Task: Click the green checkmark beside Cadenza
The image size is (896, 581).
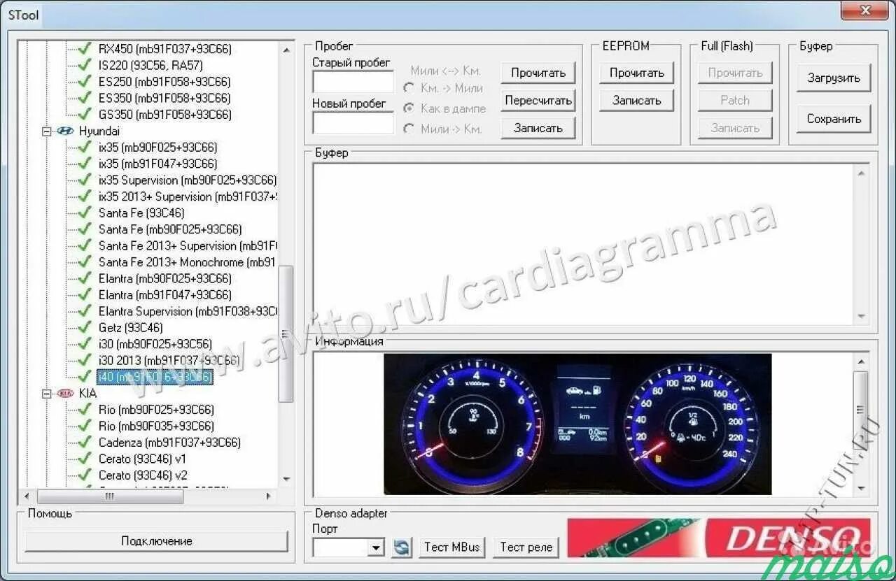Action: (85, 442)
